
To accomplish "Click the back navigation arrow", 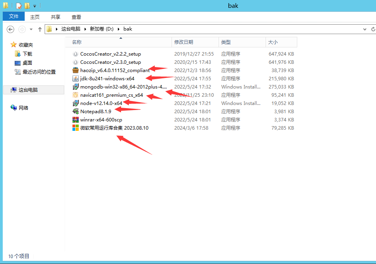I will [11, 29].
